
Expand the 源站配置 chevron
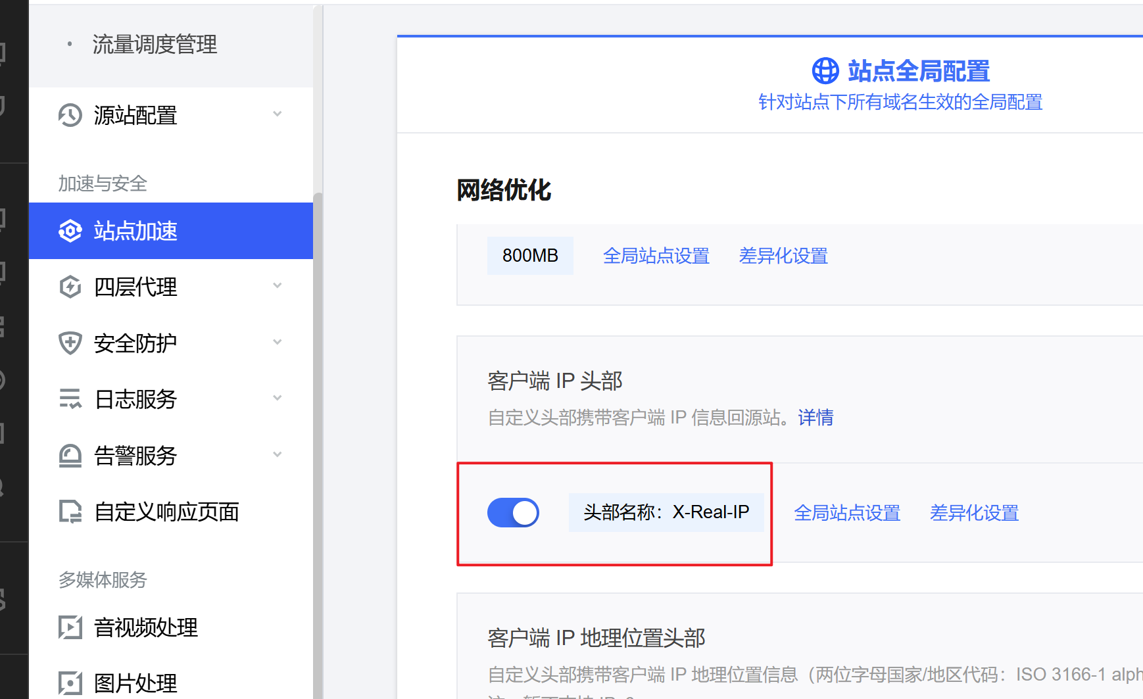coord(278,114)
